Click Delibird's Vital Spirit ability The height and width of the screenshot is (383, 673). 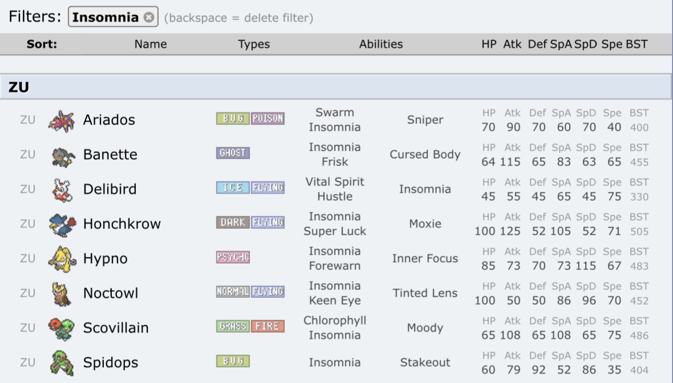click(x=335, y=182)
